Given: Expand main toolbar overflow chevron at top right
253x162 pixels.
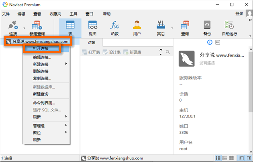Looking at the screenshot, I should (250, 20).
